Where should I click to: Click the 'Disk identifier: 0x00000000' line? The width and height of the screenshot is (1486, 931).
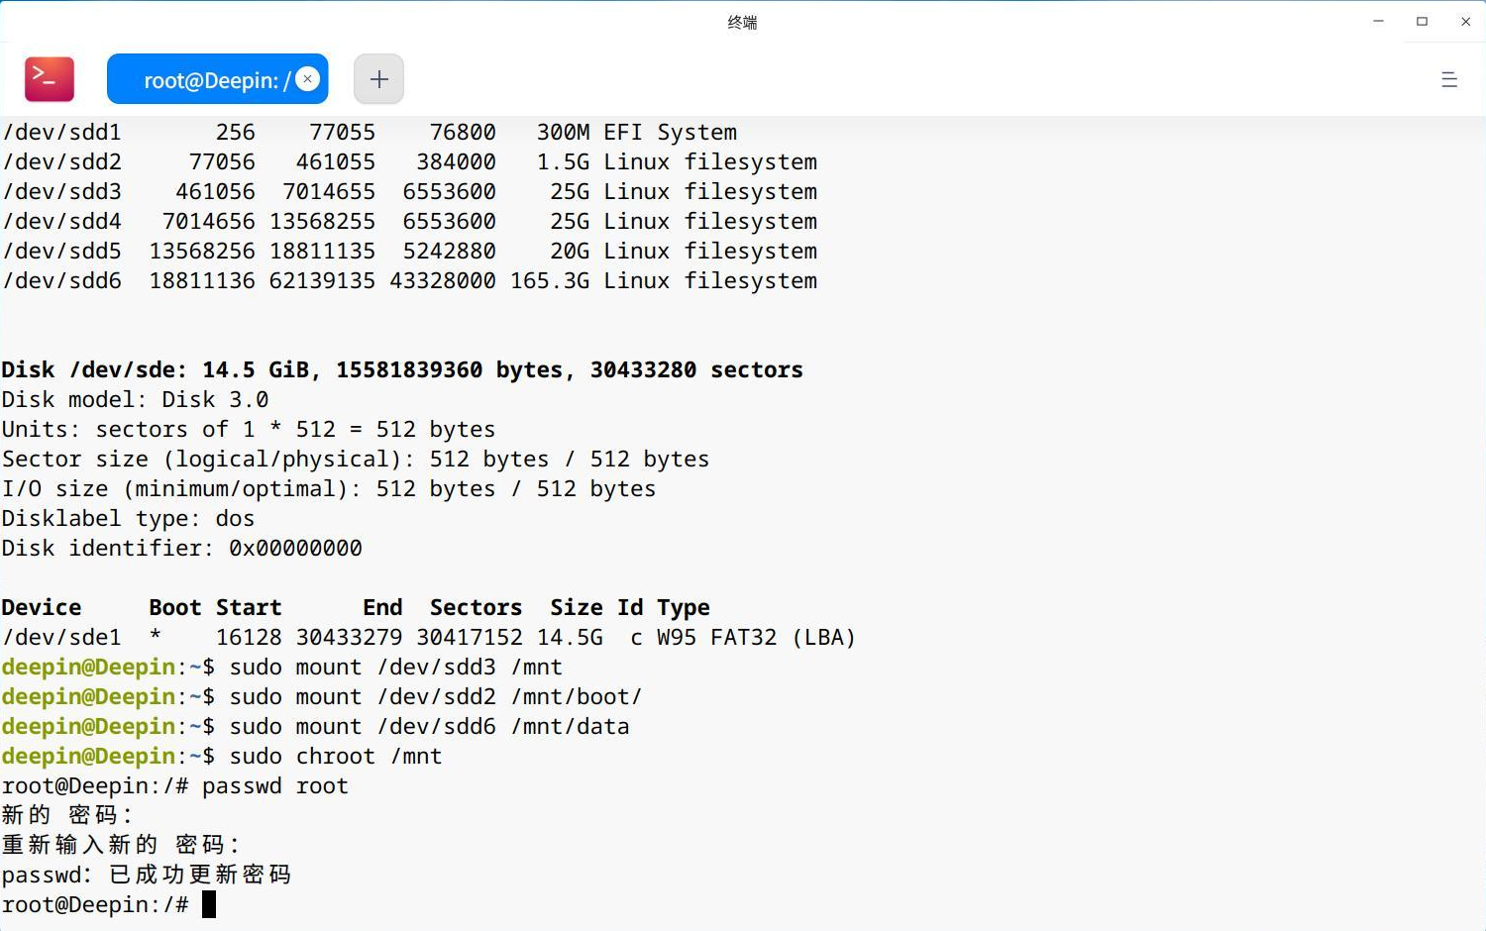point(182,549)
